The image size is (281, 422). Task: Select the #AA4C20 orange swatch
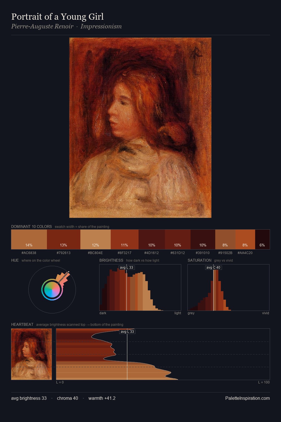pos(245,239)
